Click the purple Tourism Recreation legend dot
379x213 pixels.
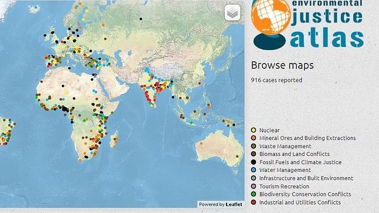coord(253,186)
